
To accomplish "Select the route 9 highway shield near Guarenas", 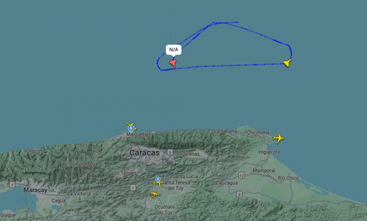I will (x=170, y=152).
